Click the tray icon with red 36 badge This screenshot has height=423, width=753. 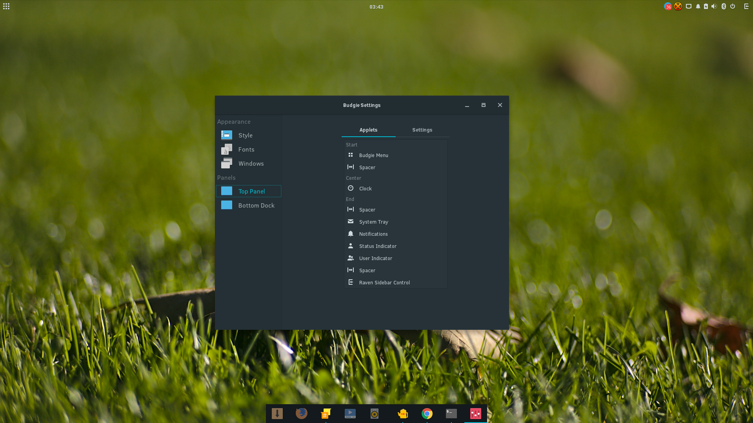coord(668,6)
